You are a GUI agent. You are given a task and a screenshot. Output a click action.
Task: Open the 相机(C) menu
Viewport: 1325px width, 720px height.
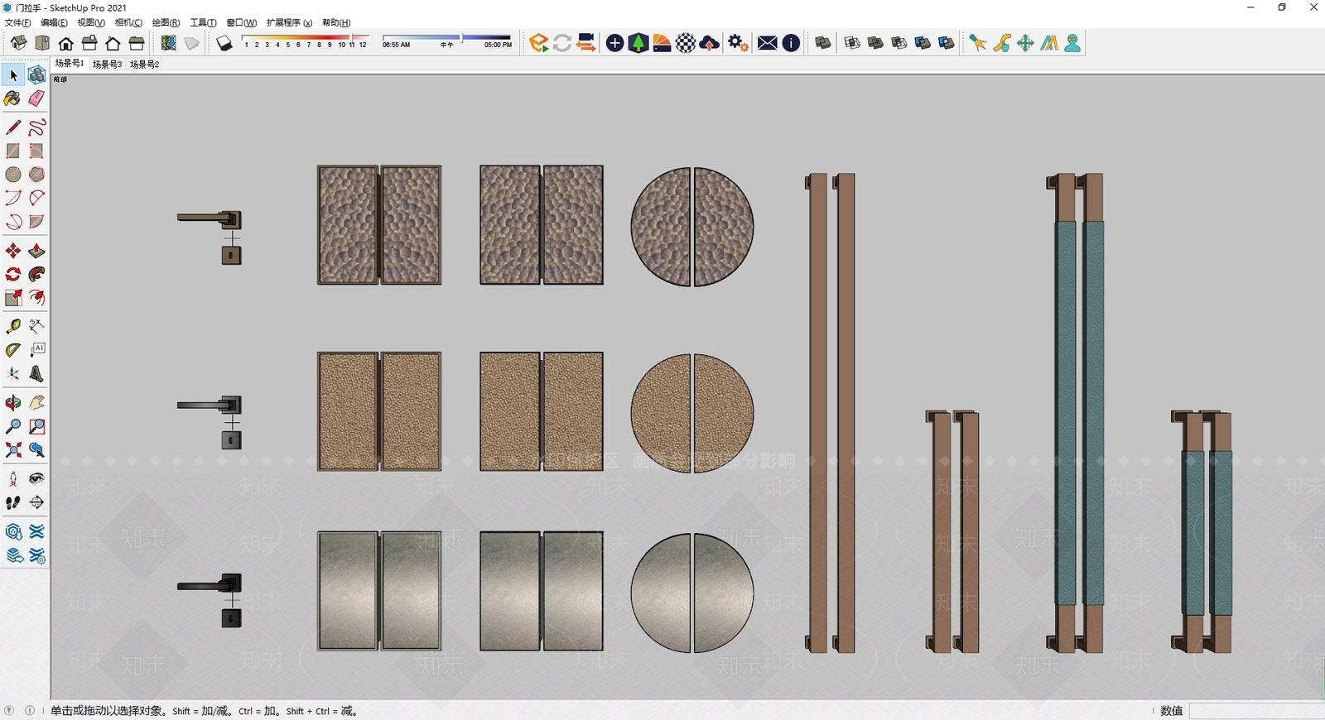click(128, 22)
